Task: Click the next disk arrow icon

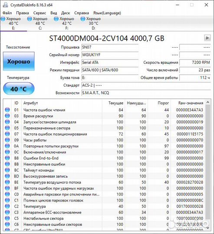Action: point(207,38)
